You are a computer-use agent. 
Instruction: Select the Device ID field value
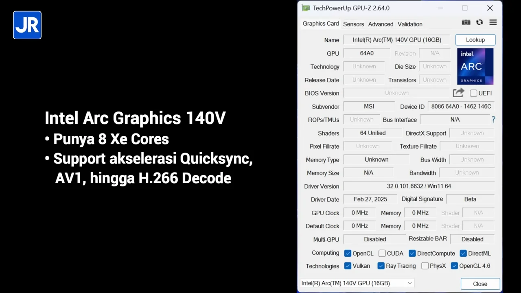461,106
